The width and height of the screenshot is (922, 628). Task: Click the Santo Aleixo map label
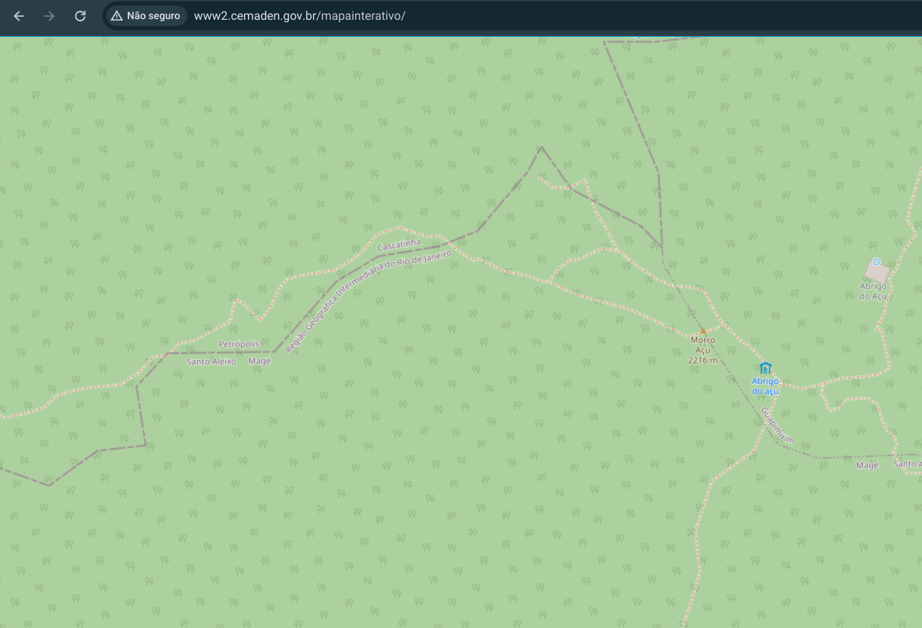[211, 361]
